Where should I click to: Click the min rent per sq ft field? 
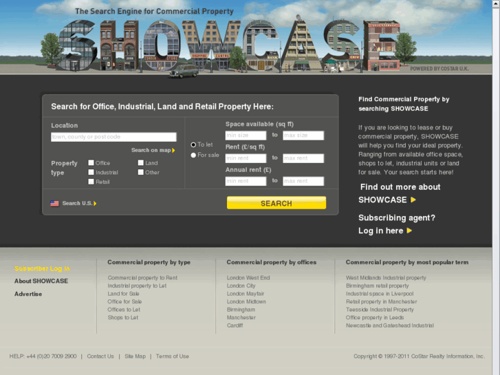point(246,158)
